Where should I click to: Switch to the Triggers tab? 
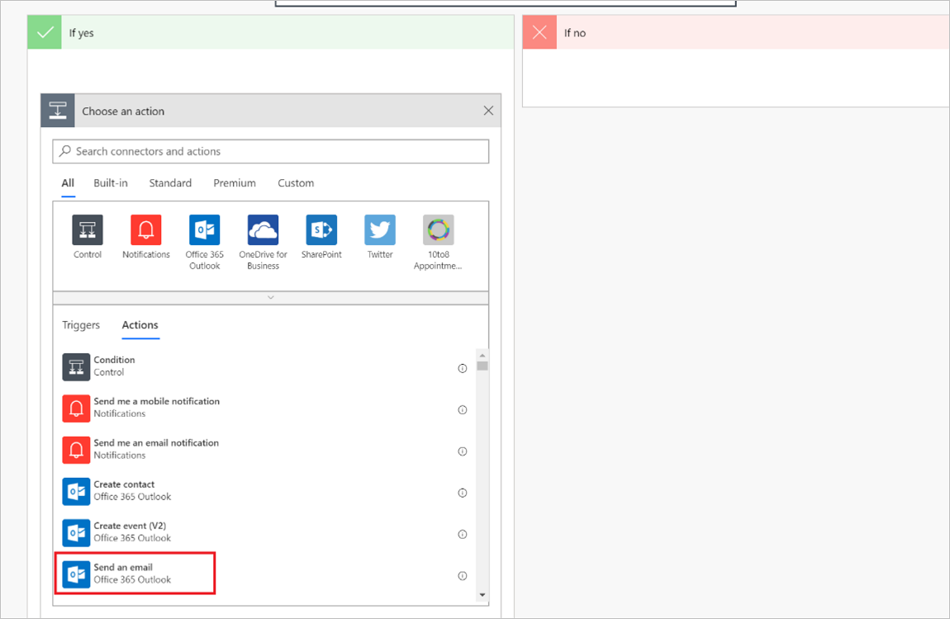80,325
